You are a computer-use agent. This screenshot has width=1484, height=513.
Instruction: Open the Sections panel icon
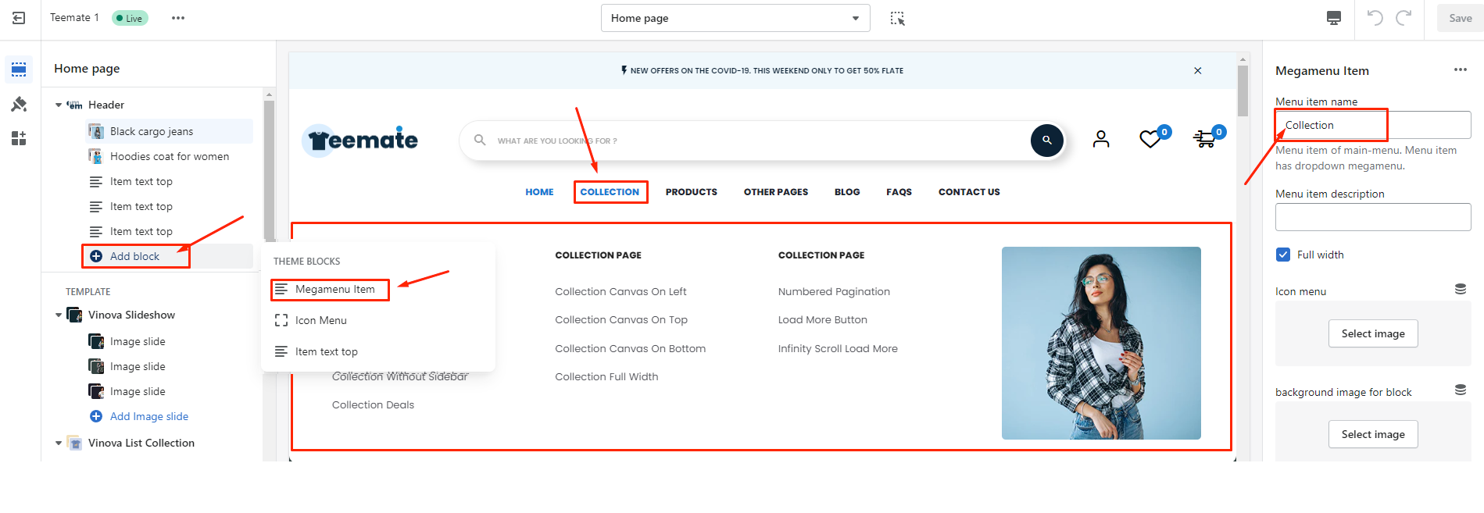19,69
